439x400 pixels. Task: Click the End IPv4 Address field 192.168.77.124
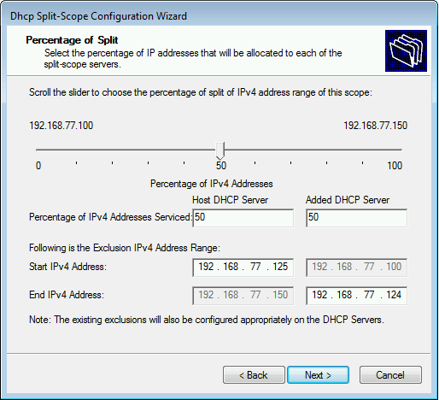coord(356,296)
